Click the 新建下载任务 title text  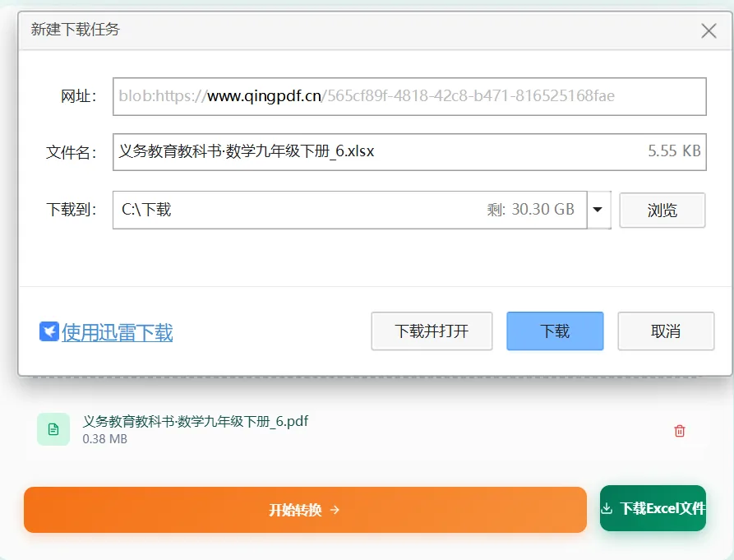coord(76,30)
